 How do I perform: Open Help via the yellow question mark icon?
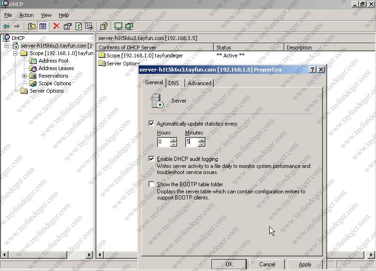point(104,26)
